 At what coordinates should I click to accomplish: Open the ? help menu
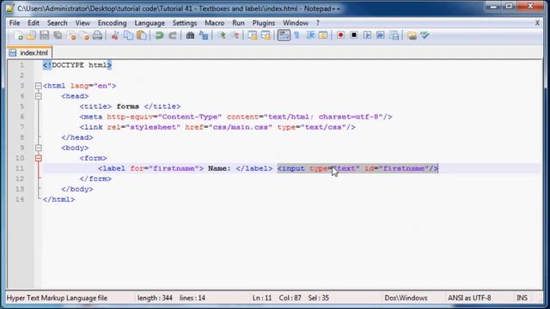point(318,23)
